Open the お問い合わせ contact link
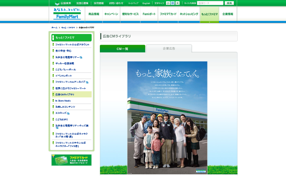286x176 pixels. pos(116,3)
